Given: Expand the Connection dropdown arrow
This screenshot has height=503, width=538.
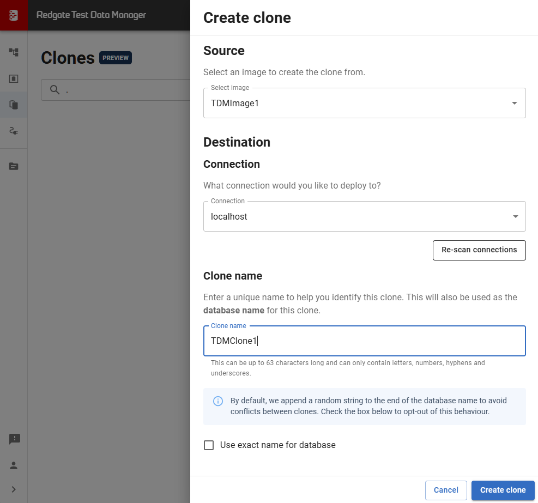Looking at the screenshot, I should click(x=515, y=217).
